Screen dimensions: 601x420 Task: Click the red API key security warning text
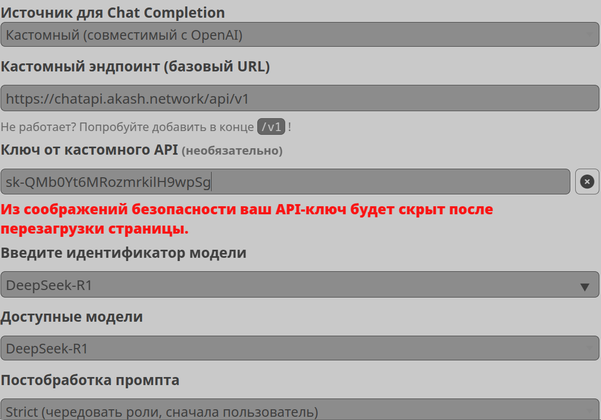(247, 219)
